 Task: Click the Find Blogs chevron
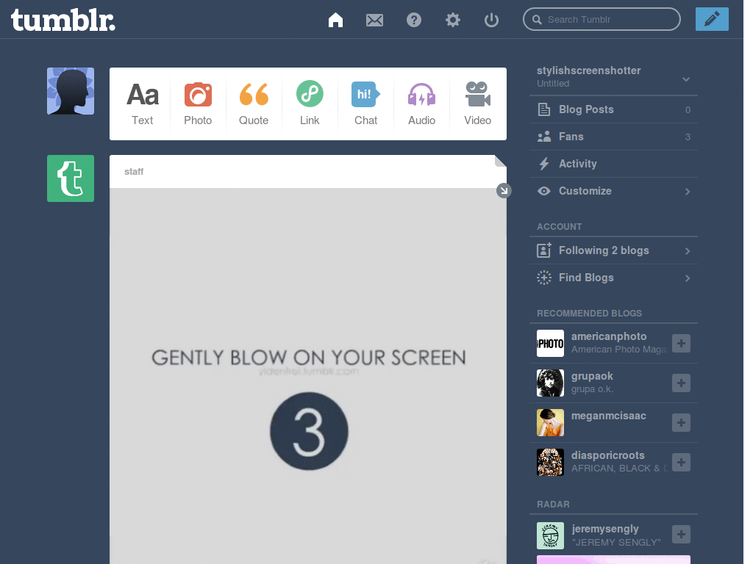[x=688, y=278]
